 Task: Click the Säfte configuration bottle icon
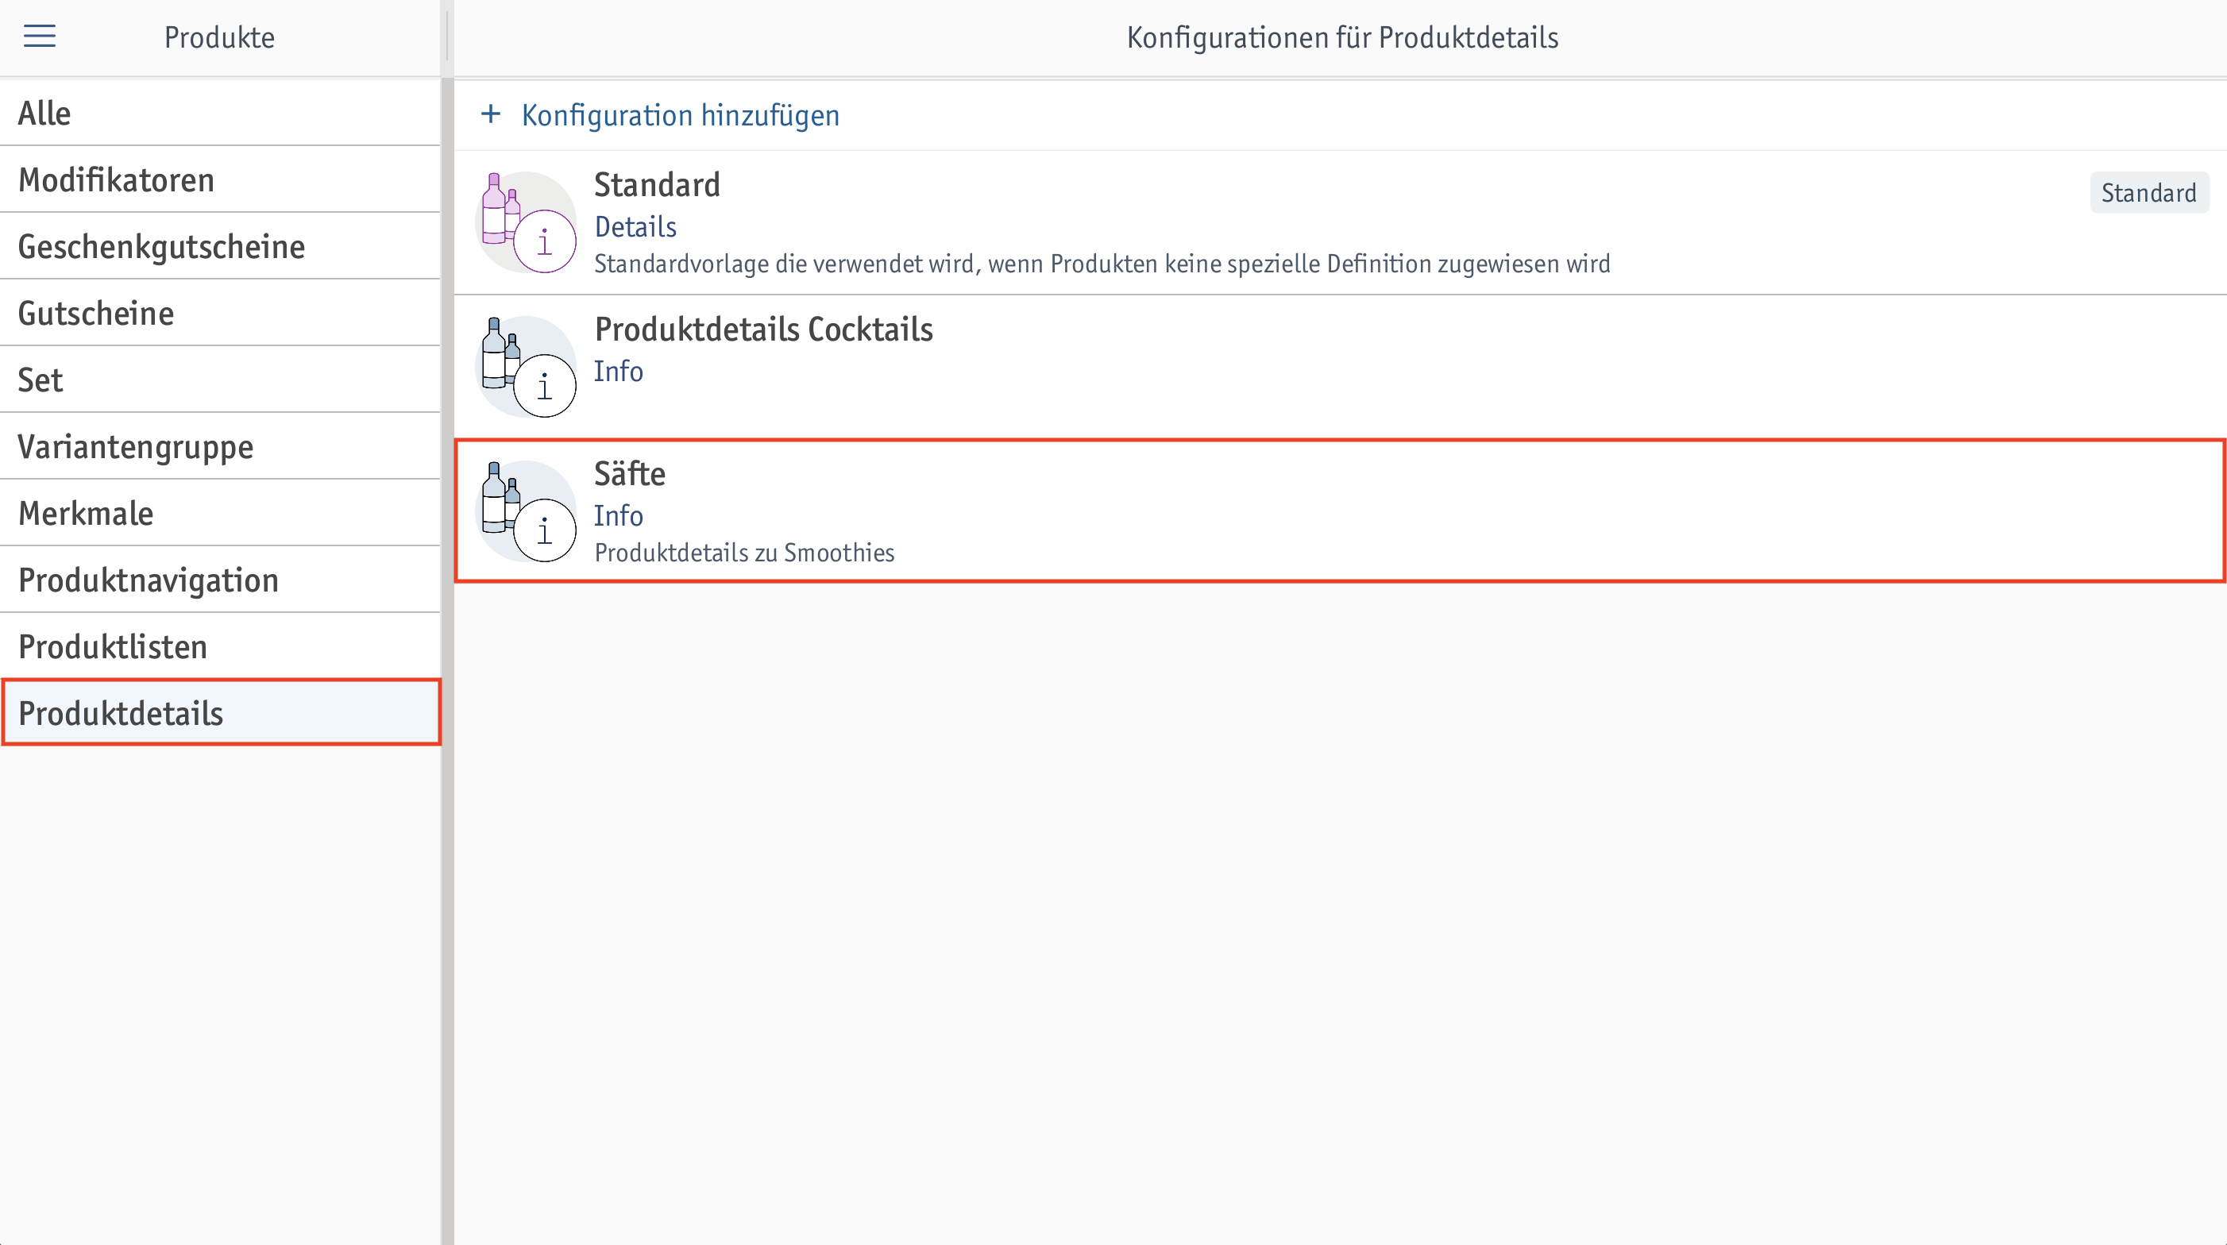click(526, 511)
